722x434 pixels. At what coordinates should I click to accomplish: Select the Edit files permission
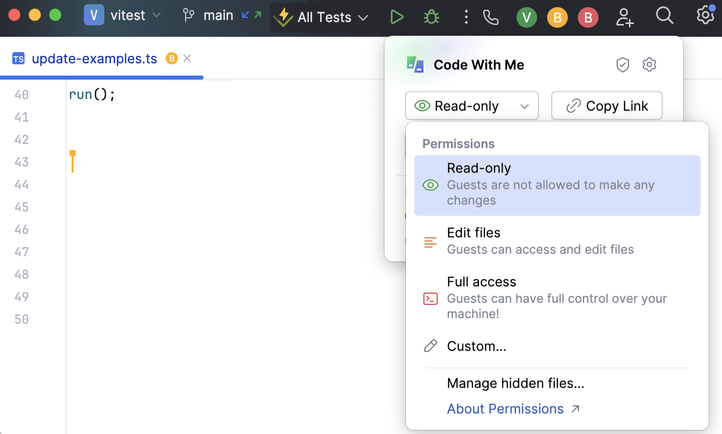pos(473,232)
